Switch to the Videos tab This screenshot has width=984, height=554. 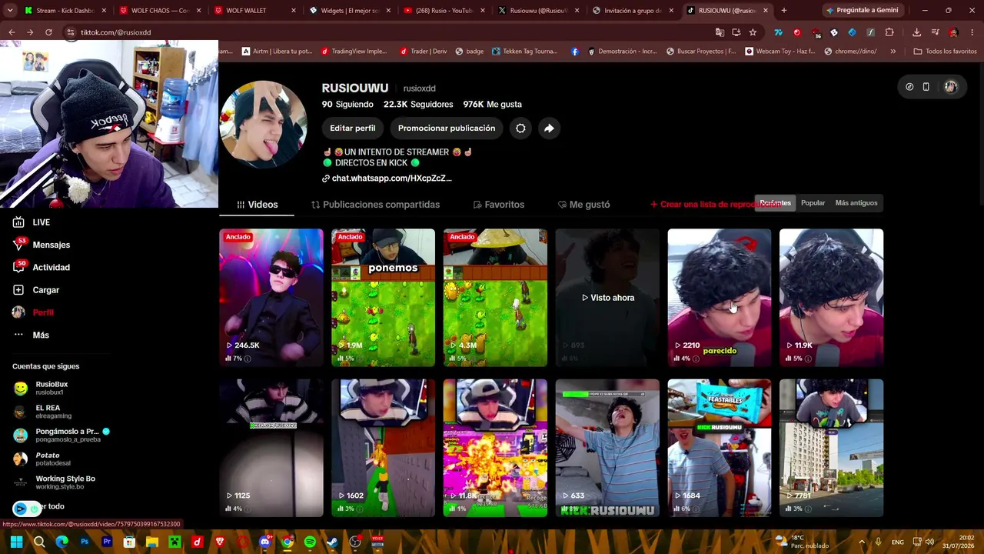click(258, 205)
